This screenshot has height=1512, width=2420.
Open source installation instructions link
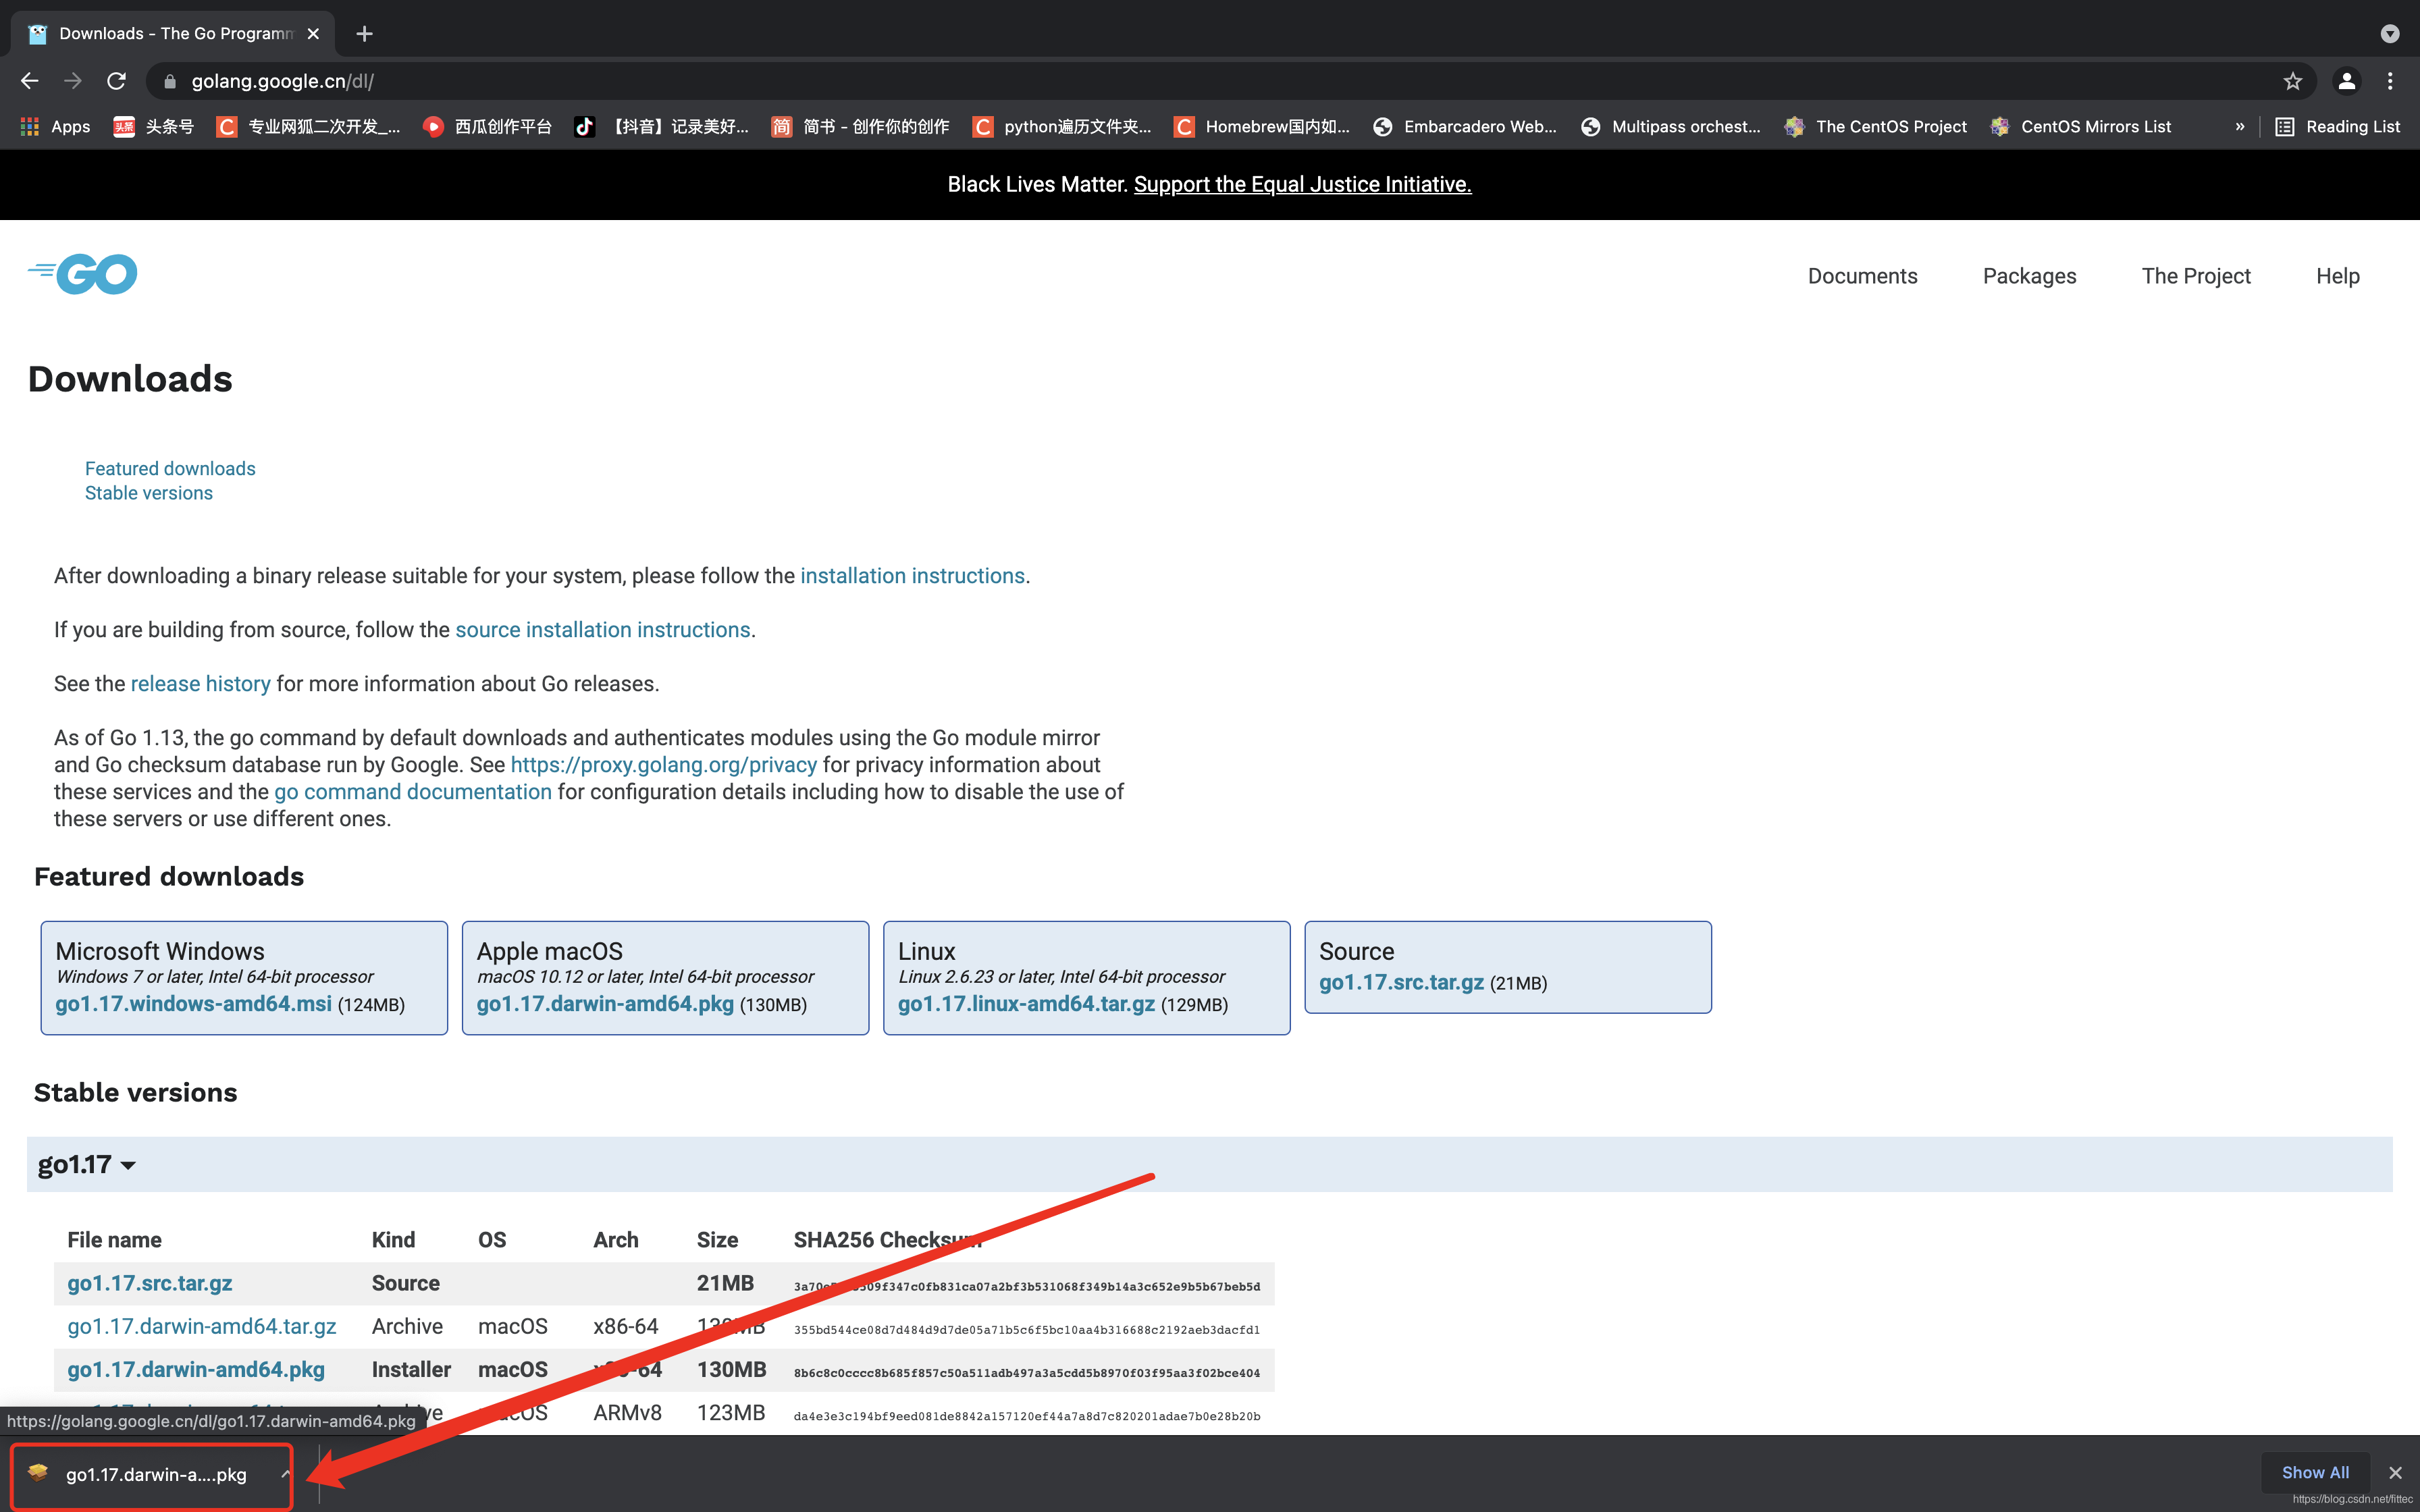tap(602, 630)
